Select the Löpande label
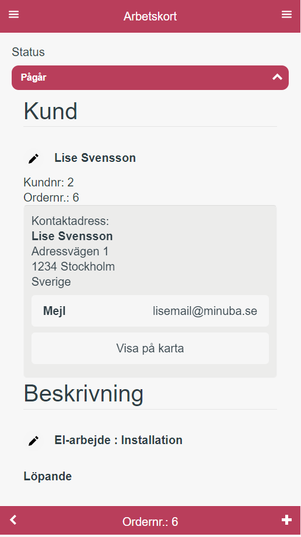Image resolution: width=301 pixels, height=537 pixels. tap(48, 476)
